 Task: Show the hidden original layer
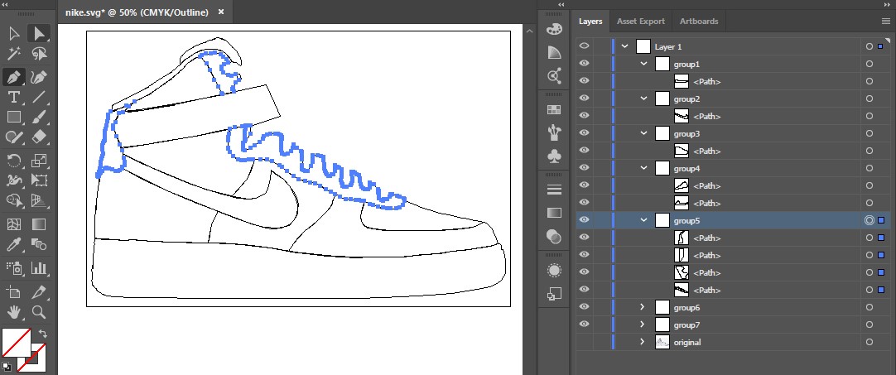(584, 342)
